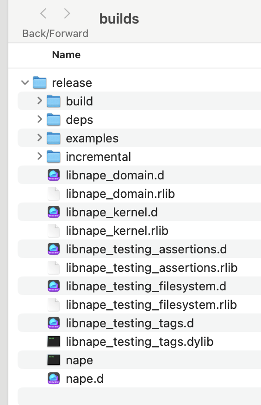Click the libnape_testing_tags.d Preview icon
Screen dimensions: 261x405
[54, 323]
